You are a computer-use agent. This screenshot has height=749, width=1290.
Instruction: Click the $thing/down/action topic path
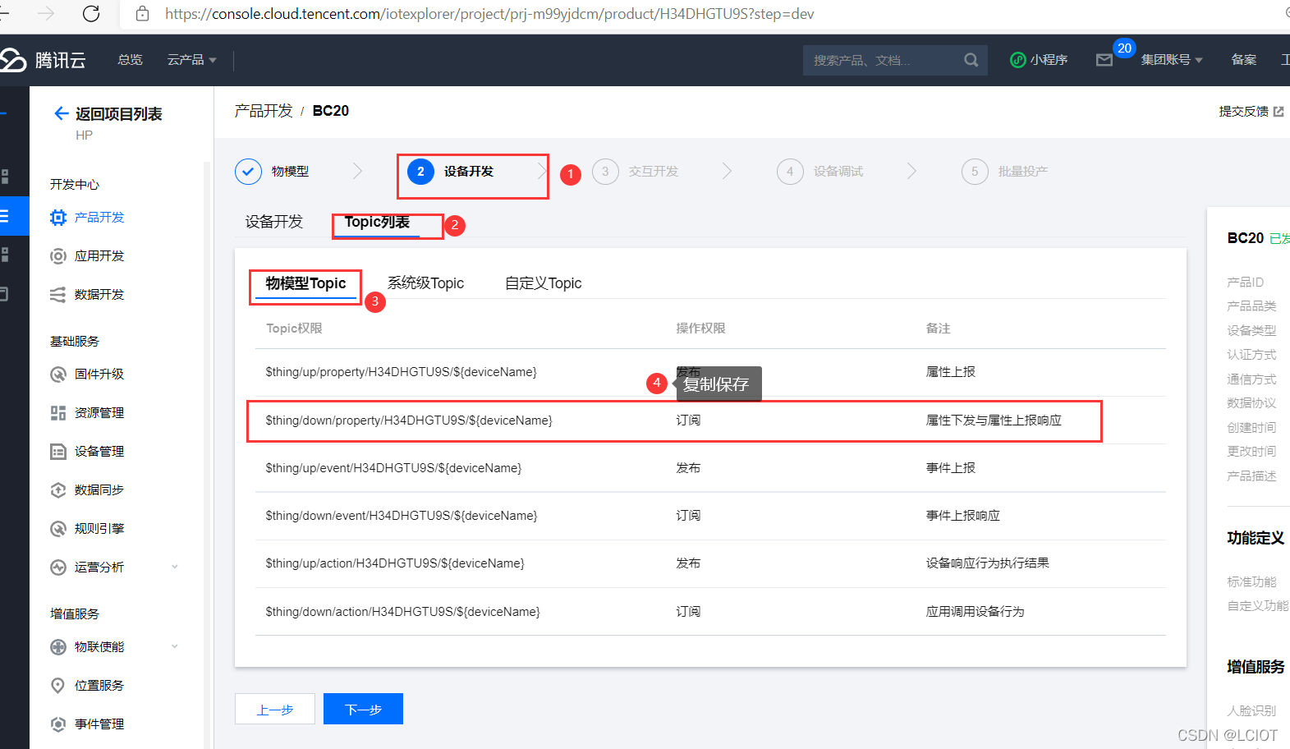pos(402,612)
